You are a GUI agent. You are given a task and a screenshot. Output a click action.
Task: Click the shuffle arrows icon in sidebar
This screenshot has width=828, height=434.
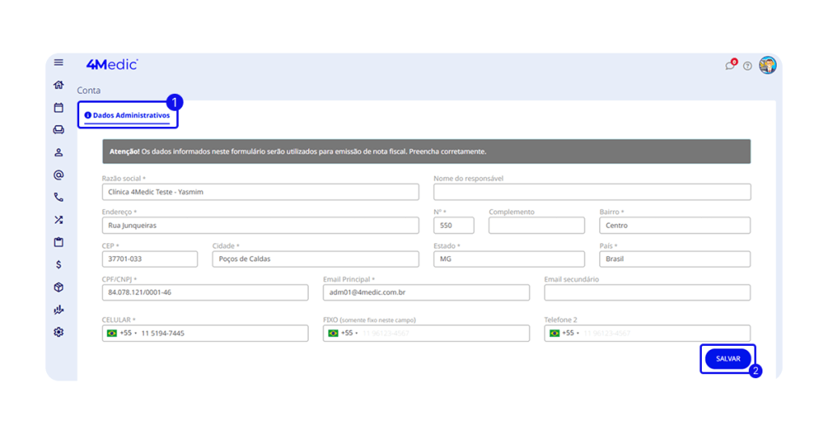click(58, 220)
